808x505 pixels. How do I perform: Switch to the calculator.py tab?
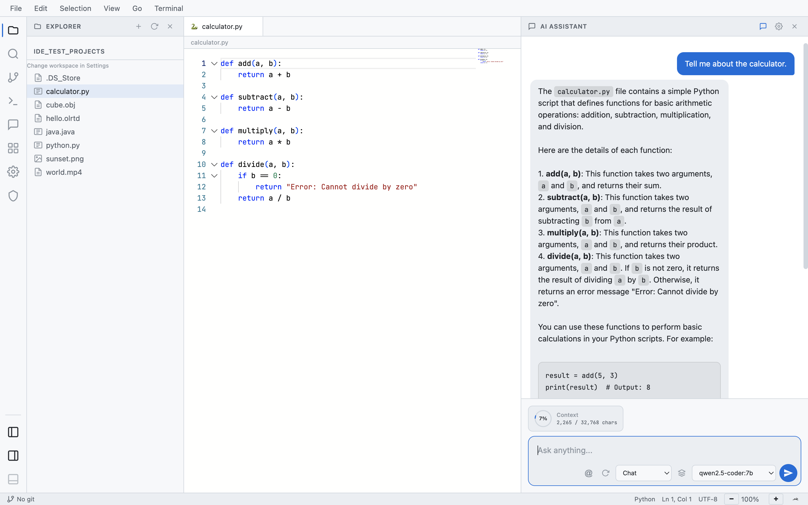(x=222, y=26)
